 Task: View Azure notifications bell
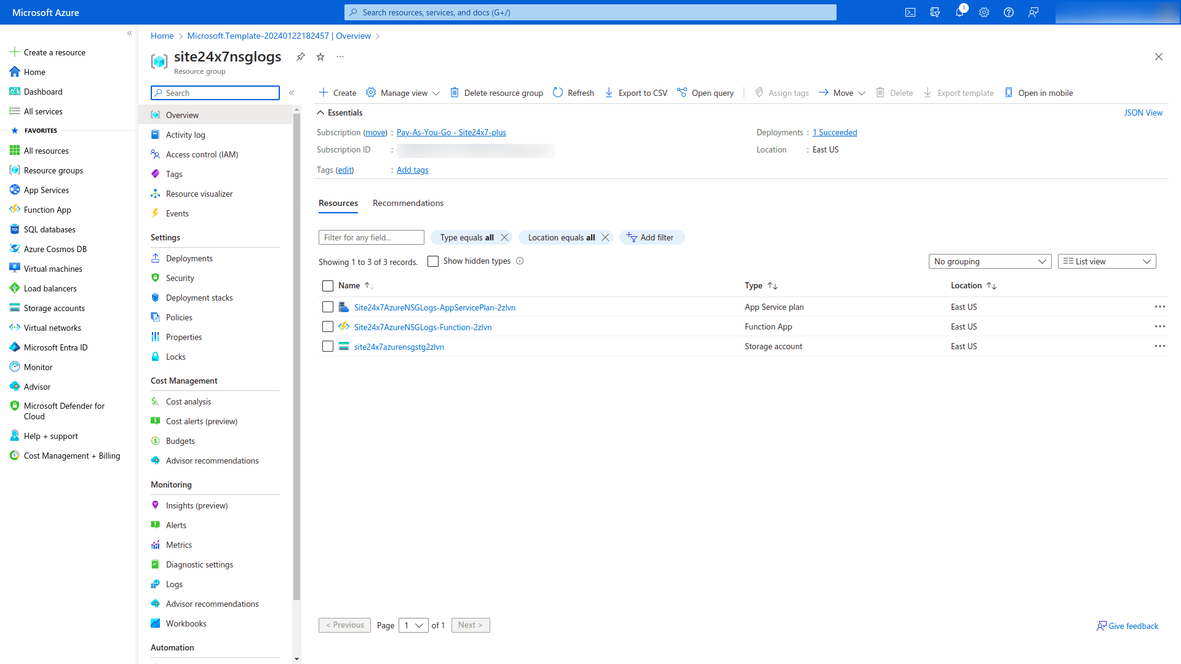pos(960,12)
